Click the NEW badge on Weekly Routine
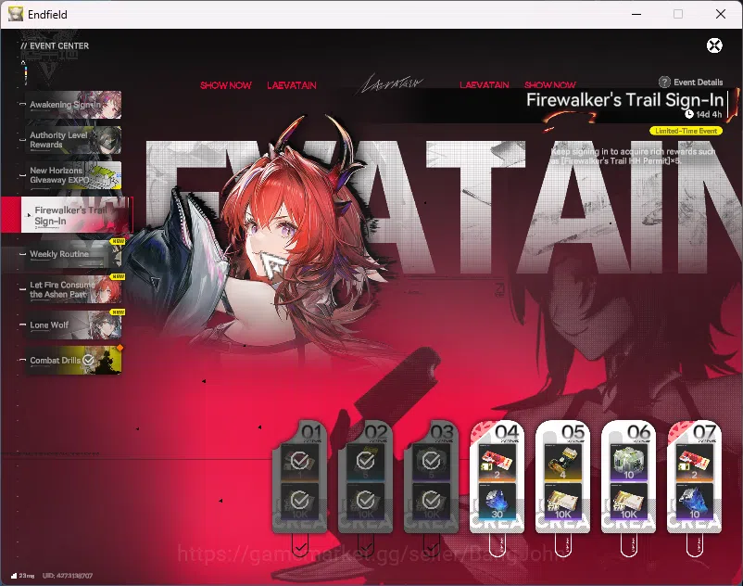Image resolution: width=743 pixels, height=586 pixels. pos(117,241)
